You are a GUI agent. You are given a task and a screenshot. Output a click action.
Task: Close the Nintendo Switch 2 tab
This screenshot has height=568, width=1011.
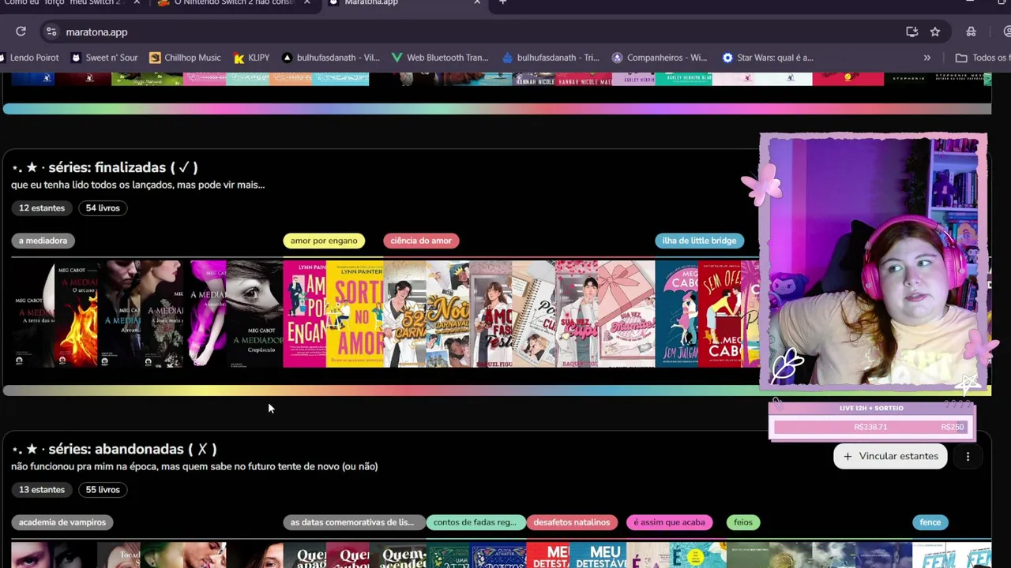(x=307, y=2)
